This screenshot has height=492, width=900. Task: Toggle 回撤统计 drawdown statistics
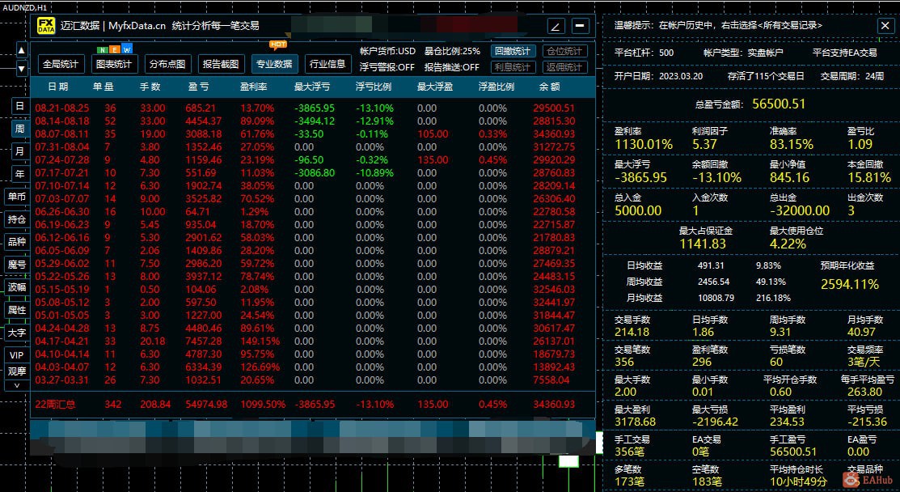coord(513,51)
